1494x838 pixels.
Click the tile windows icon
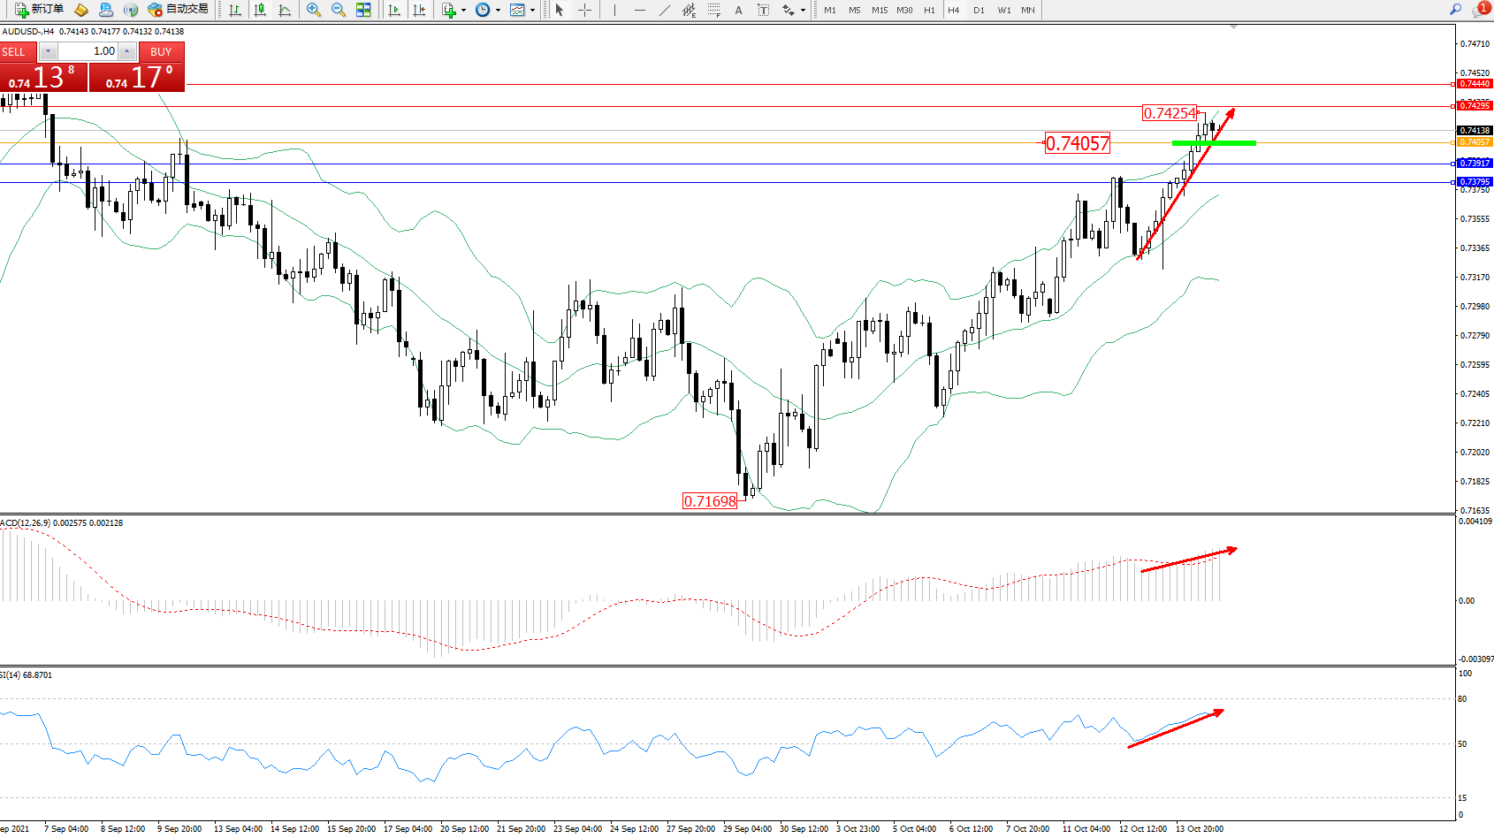click(363, 10)
